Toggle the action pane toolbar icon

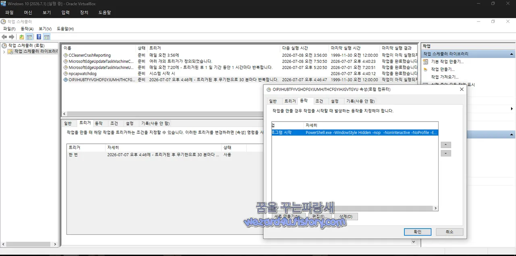point(47,37)
